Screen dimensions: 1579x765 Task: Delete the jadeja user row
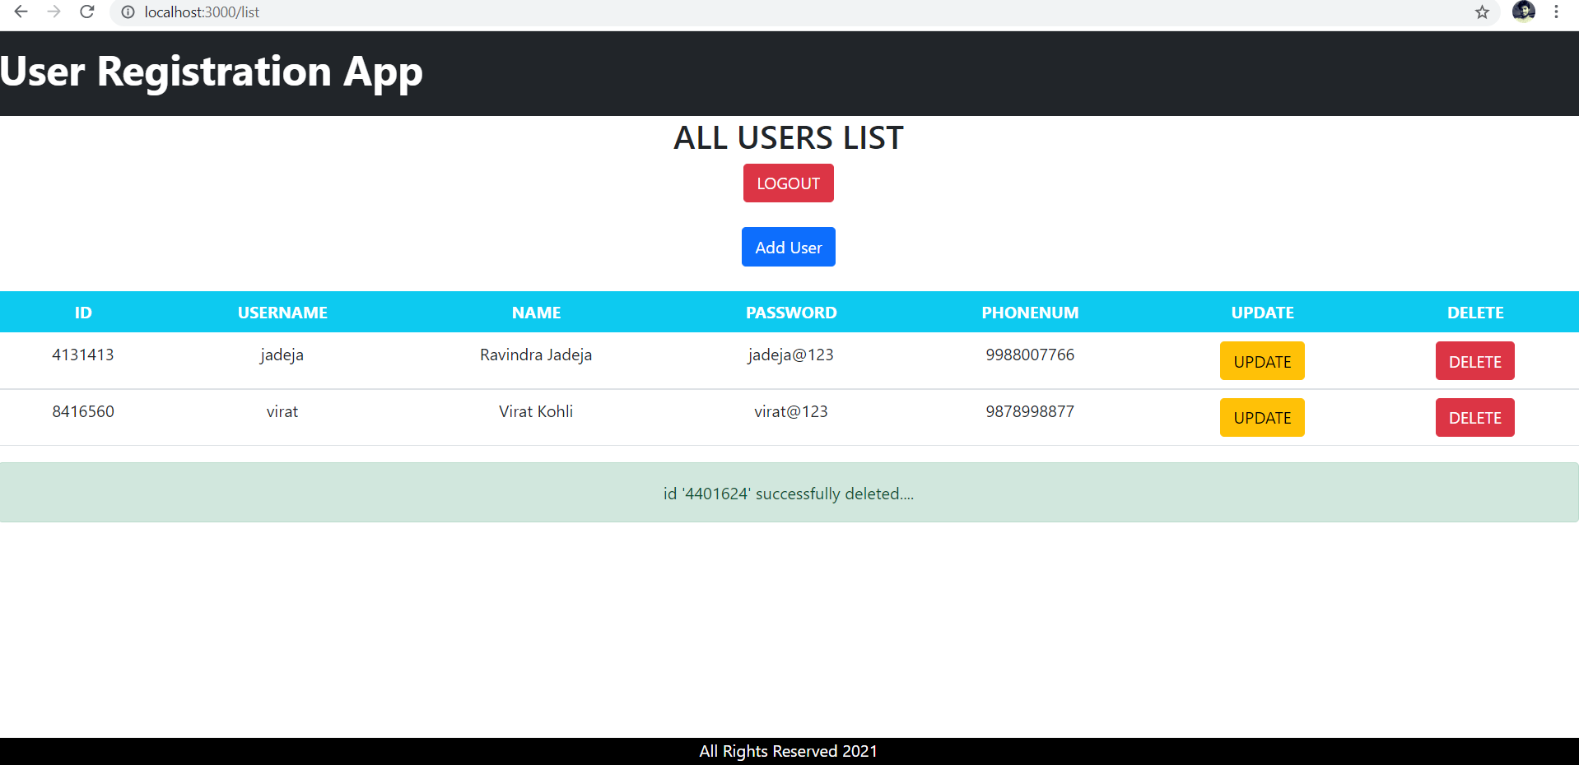click(1474, 361)
